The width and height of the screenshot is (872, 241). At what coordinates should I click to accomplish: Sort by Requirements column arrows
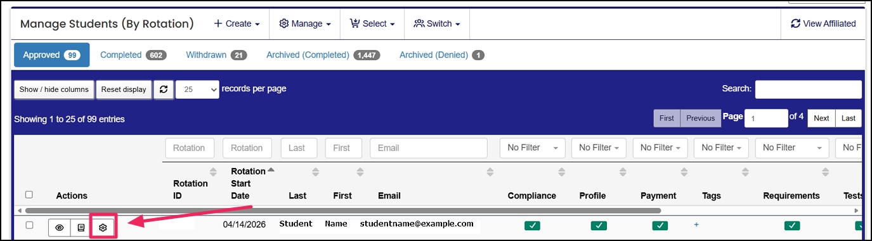825,172
